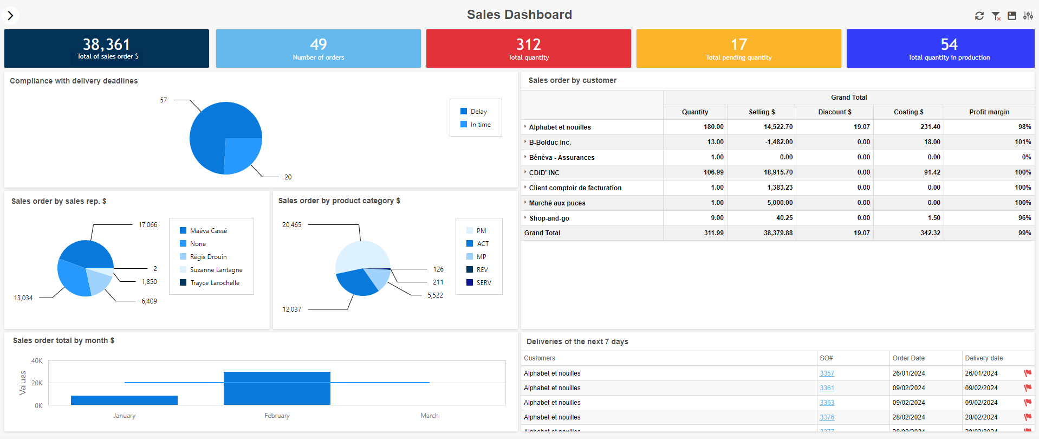1039x439 pixels.
Task: Open dashboard parameters sliders icon
Action: 1028,16
